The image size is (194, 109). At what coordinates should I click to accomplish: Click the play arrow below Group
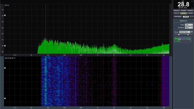pos(188,35)
